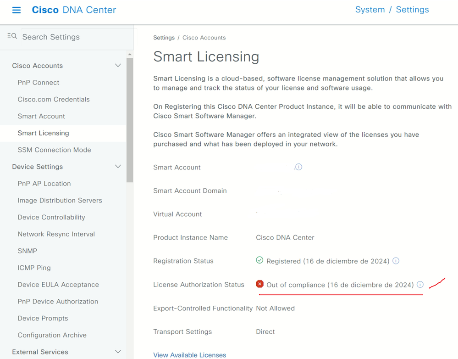Open Smart Account settings
This screenshot has height=359, width=458.
pos(41,116)
